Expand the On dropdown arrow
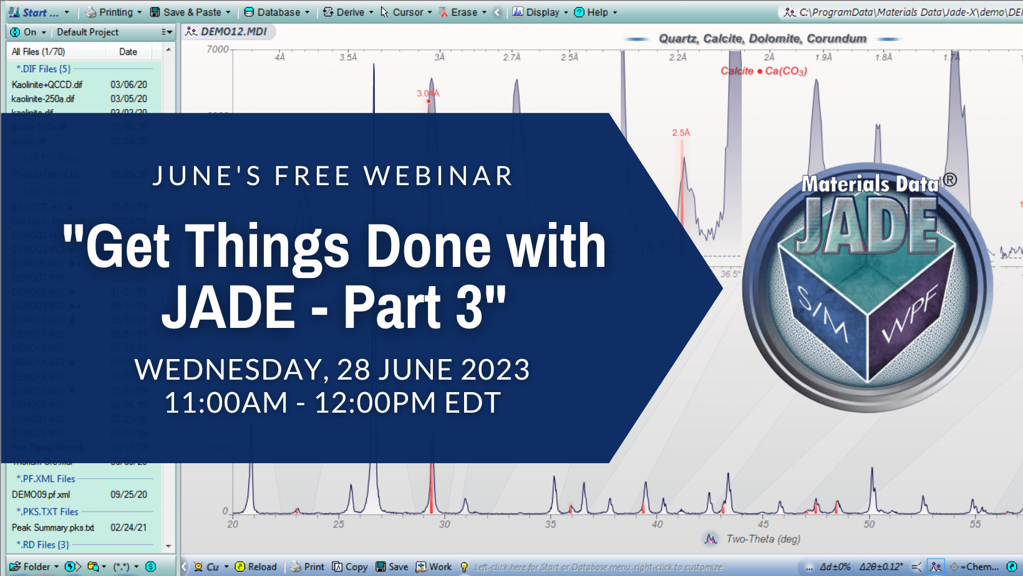The image size is (1023, 576). pos(44,32)
